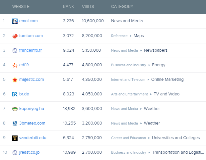
Task: Open the emol.com website link
Action: [29, 21]
